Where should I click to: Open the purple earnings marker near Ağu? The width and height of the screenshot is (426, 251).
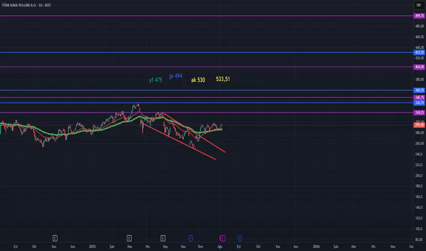(x=222, y=238)
